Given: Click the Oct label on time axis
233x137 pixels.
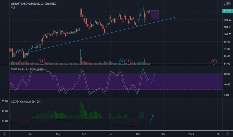Looking at the screenshot, I should click(x=110, y=134).
